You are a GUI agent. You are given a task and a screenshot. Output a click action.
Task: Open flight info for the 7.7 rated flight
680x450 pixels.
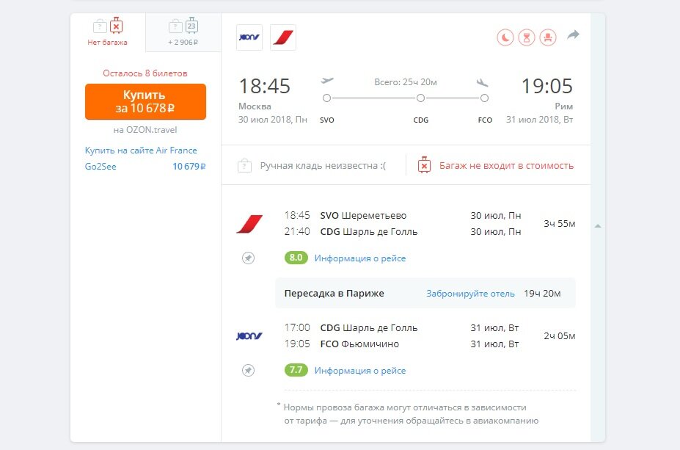pos(360,371)
